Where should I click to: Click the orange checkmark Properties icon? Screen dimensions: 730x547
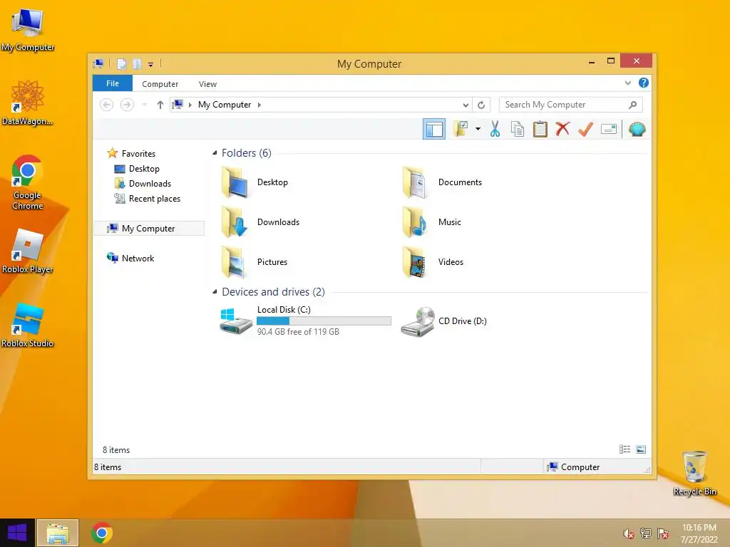tap(586, 129)
